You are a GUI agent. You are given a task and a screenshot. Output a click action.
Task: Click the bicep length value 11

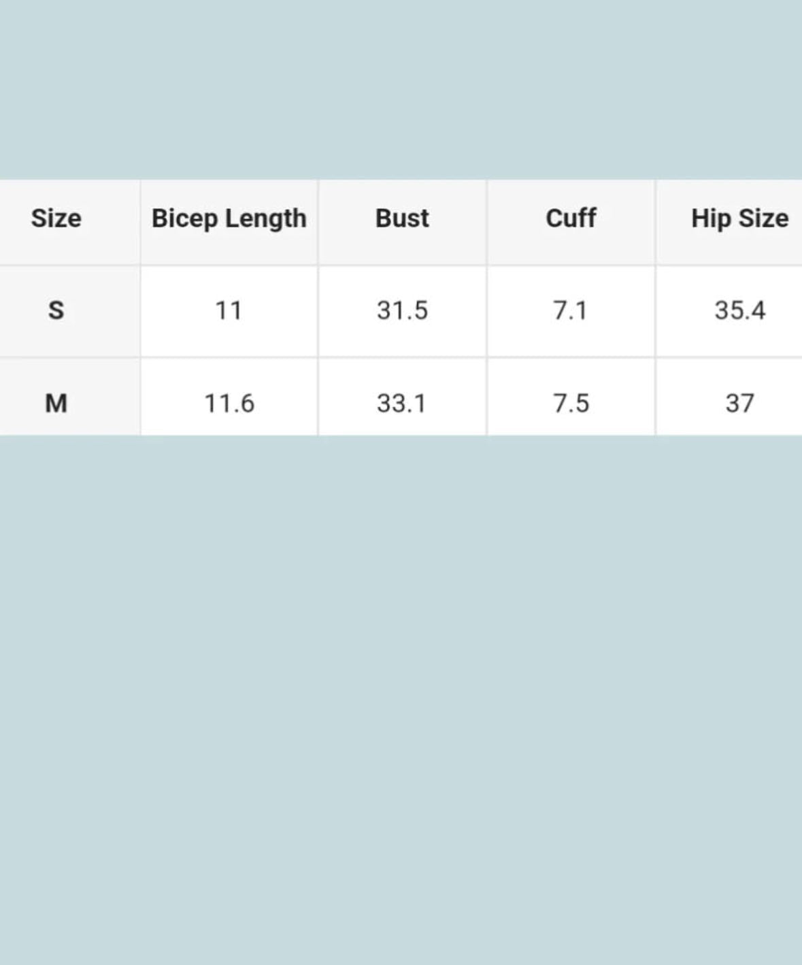point(229,310)
